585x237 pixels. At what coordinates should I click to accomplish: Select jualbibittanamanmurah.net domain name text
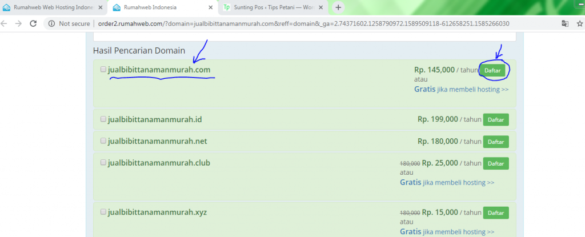click(158, 142)
